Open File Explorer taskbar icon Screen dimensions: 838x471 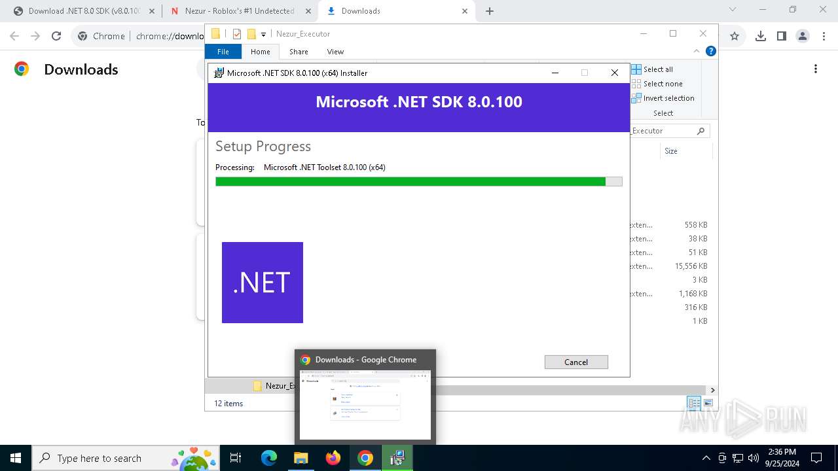point(301,458)
